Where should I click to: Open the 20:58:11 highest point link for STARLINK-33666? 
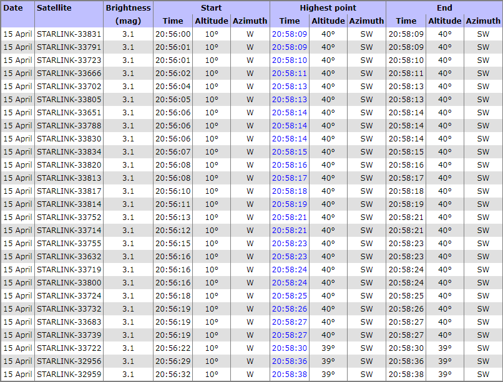[290, 74]
